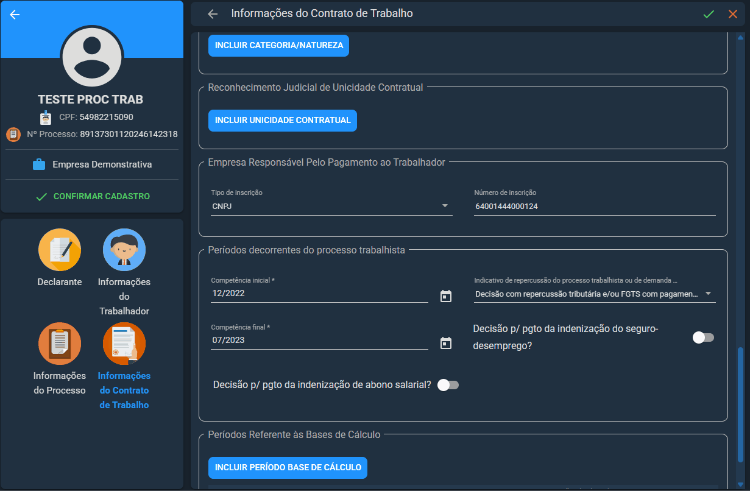Click the Períodos decorrentes do processo trabalhista heading
This screenshot has width=750, height=491.
point(306,250)
